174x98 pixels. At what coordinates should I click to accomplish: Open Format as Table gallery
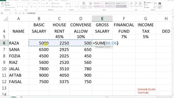[90, 5]
